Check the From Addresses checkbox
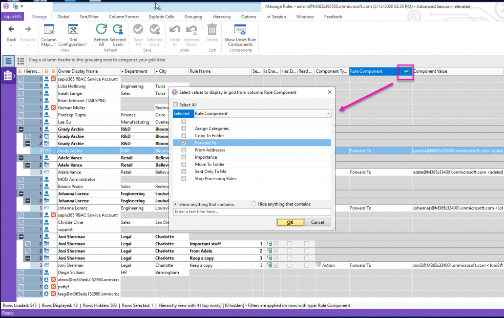504x318 pixels. pos(184,150)
